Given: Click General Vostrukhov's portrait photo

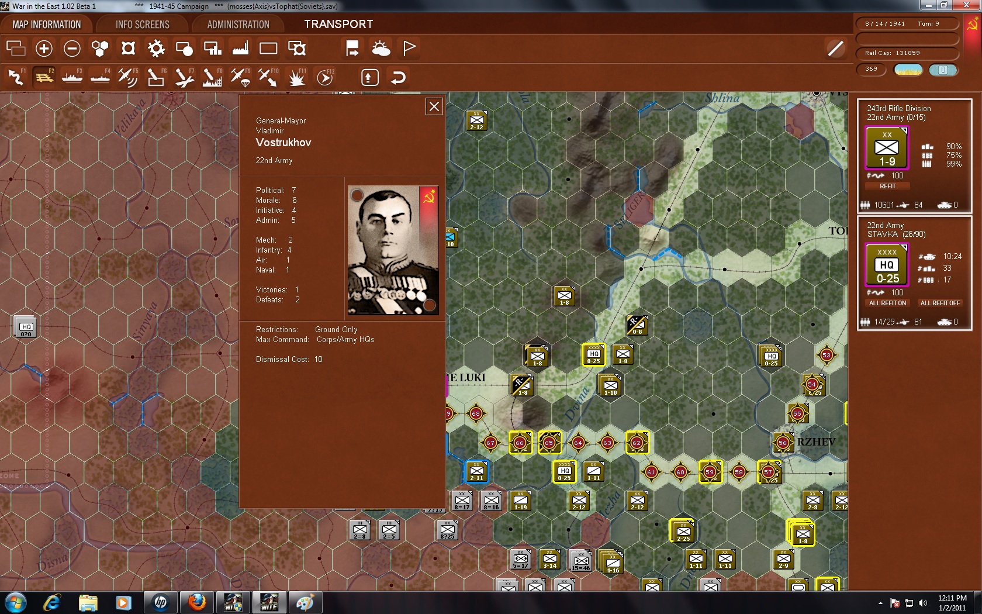Looking at the screenshot, I should click(393, 250).
